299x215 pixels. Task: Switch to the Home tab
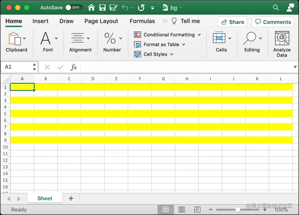[14, 21]
